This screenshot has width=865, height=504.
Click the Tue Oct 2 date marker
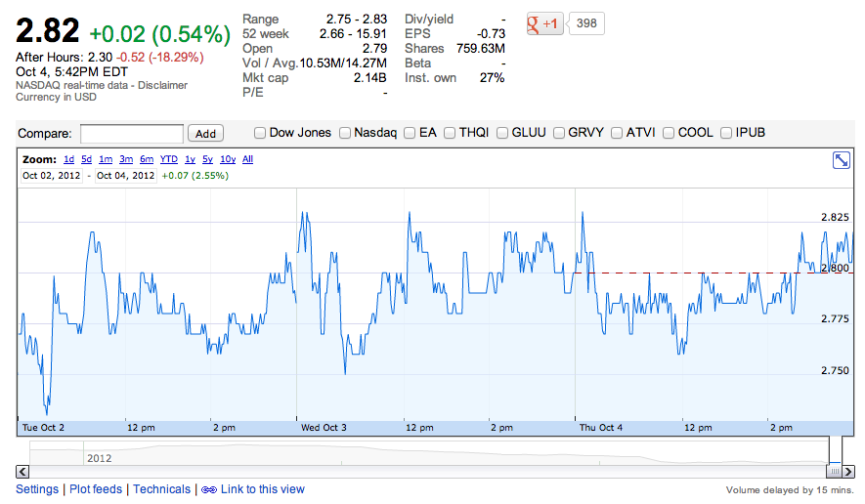(43, 428)
